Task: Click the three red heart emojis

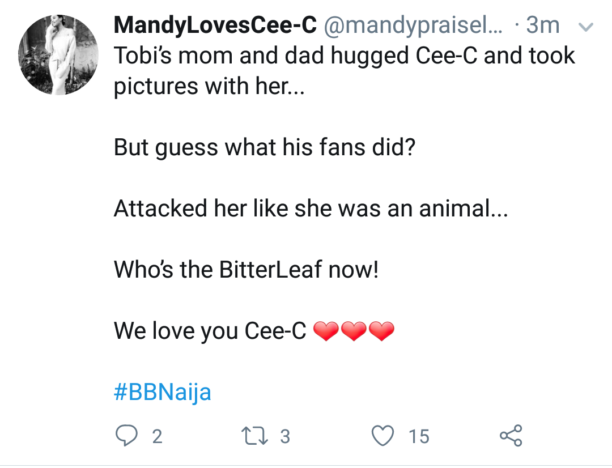Action: (x=353, y=331)
